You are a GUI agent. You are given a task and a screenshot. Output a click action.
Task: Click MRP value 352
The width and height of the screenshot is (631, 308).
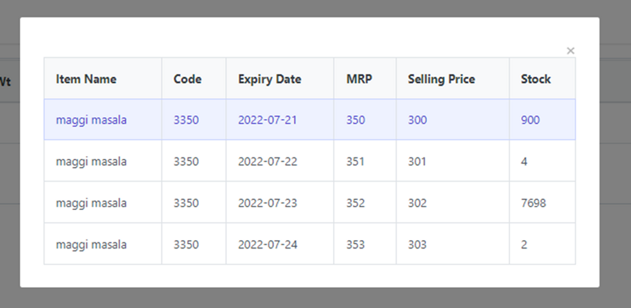tap(355, 203)
